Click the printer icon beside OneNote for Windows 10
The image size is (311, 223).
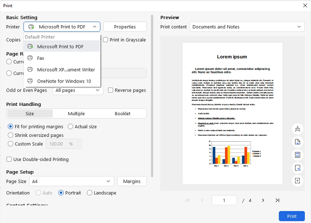(x=30, y=81)
